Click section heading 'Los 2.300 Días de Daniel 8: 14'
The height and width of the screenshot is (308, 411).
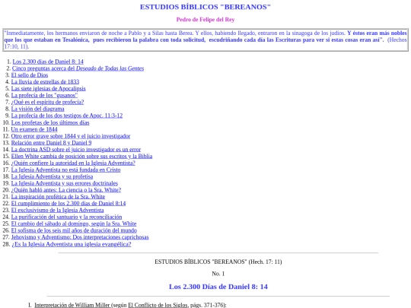[218, 287]
